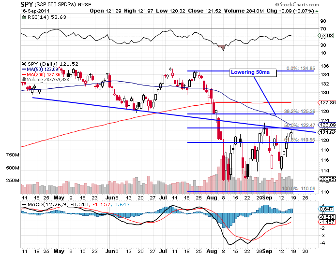
Task: Click the blue MA(50) legend line swatch
Action: point(24,69)
